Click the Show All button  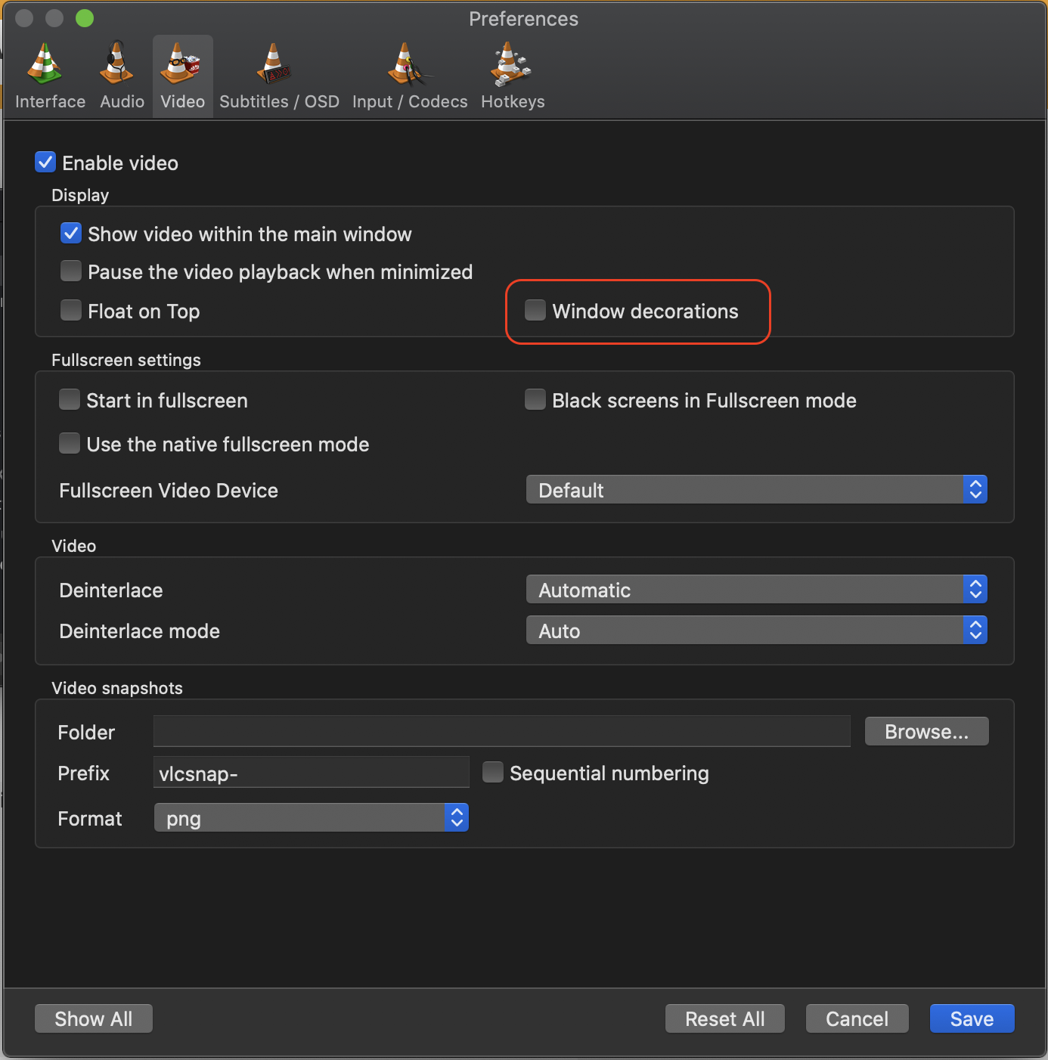(94, 1018)
